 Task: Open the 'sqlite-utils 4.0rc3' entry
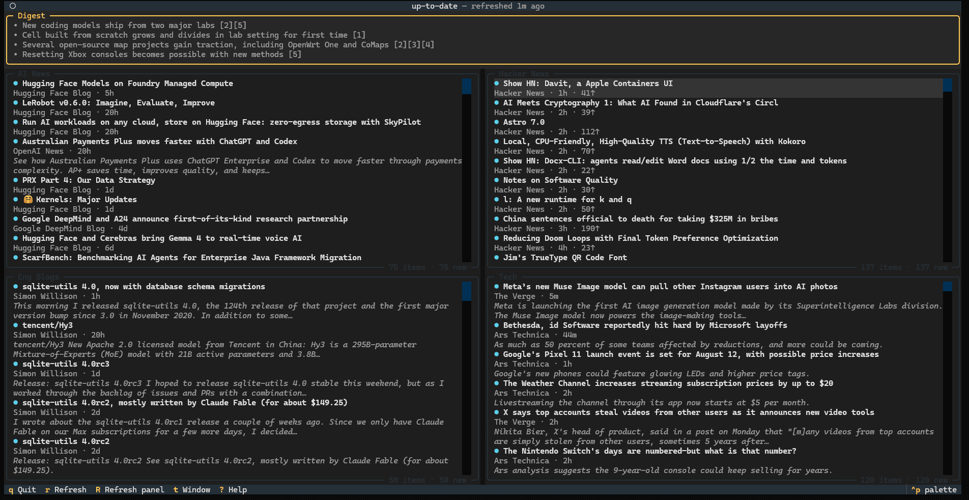(66, 364)
